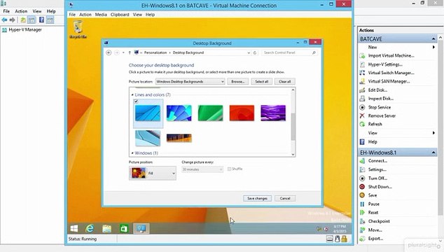This screenshot has width=444, height=252.
Task: Click the orange Save icon in Actions
Action: click(362, 195)
